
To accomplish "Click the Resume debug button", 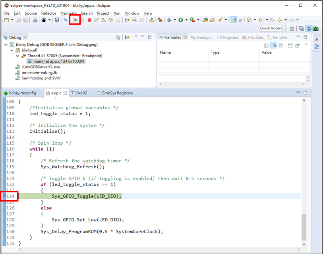I will click(75, 20).
